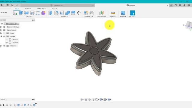Show the MOULD body
This screenshot has width=192, height=108.
coord(7,40)
